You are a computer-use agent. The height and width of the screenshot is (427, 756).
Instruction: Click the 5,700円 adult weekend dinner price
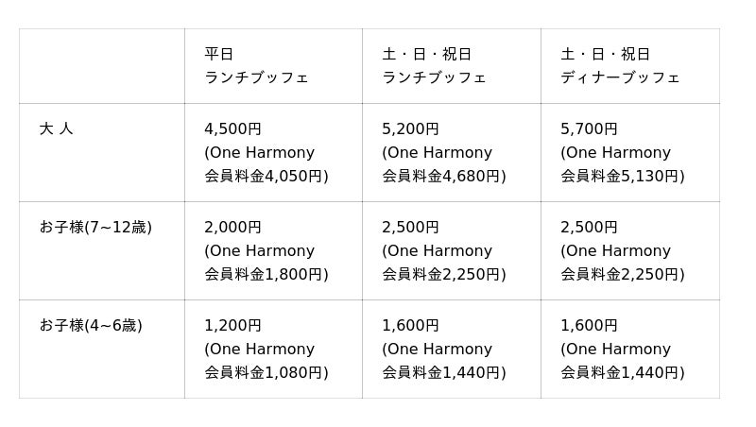589,128
